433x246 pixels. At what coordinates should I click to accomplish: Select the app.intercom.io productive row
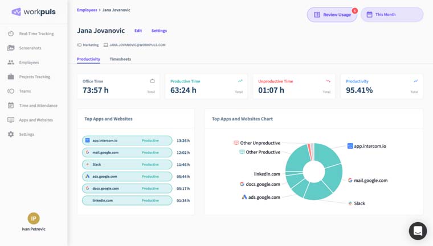[x=127, y=140]
